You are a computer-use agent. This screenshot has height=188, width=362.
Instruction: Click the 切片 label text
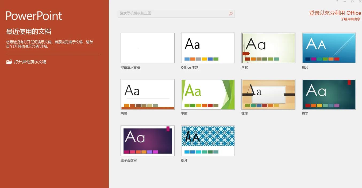click(x=305, y=68)
